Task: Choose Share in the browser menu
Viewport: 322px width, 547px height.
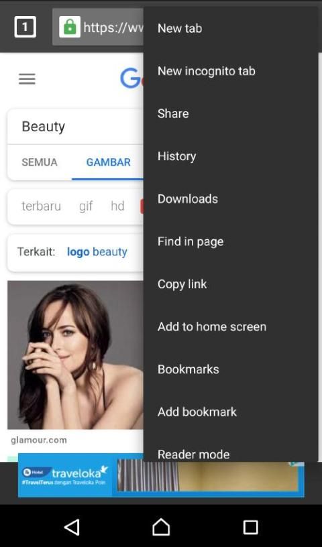Action: point(231,113)
